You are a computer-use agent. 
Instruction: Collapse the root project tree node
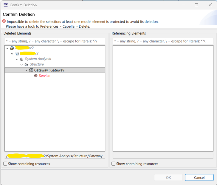pyautogui.click(x=7, y=48)
